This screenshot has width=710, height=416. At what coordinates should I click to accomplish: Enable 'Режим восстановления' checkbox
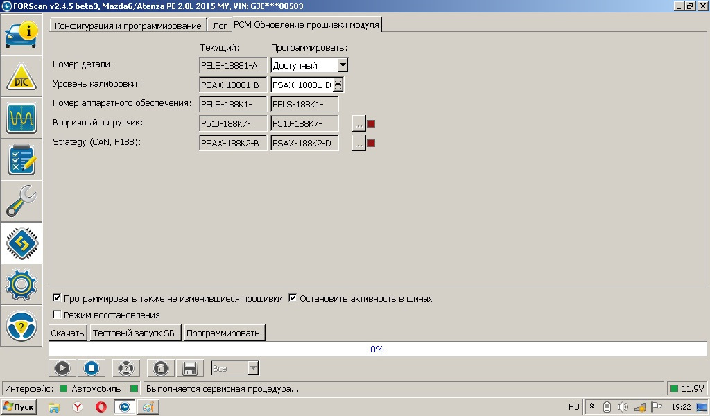[x=57, y=314]
